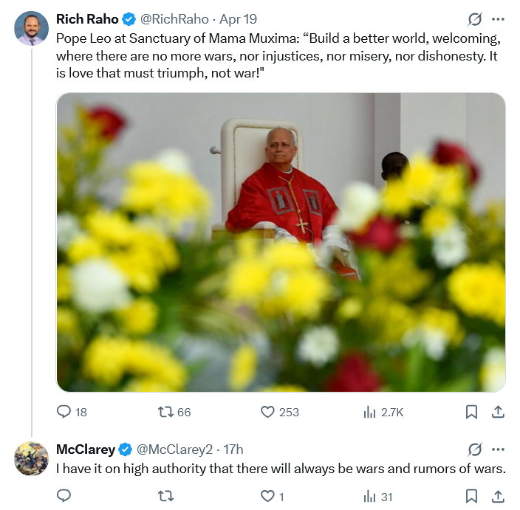Reply to Rich Raho's post
Viewport: 520px width, 510px height.
tap(64, 412)
